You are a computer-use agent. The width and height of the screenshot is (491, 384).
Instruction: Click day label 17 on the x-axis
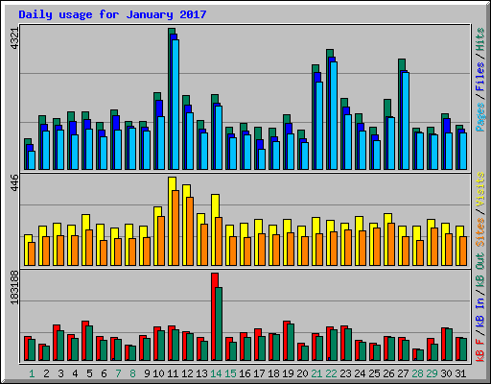[x=259, y=373]
